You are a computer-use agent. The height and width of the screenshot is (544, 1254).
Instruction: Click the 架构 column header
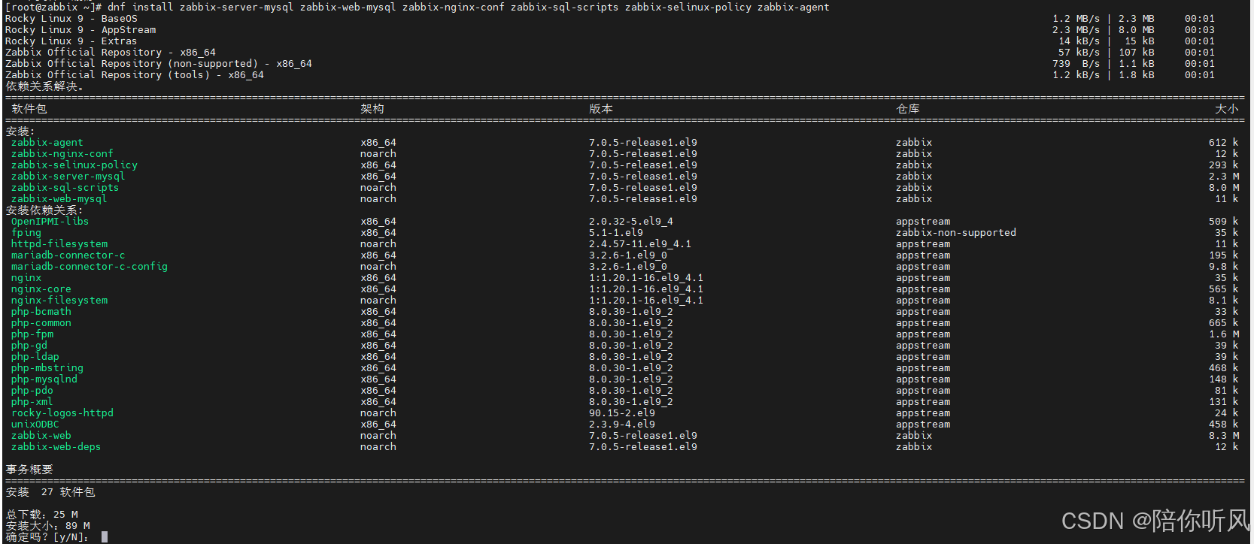tap(372, 108)
